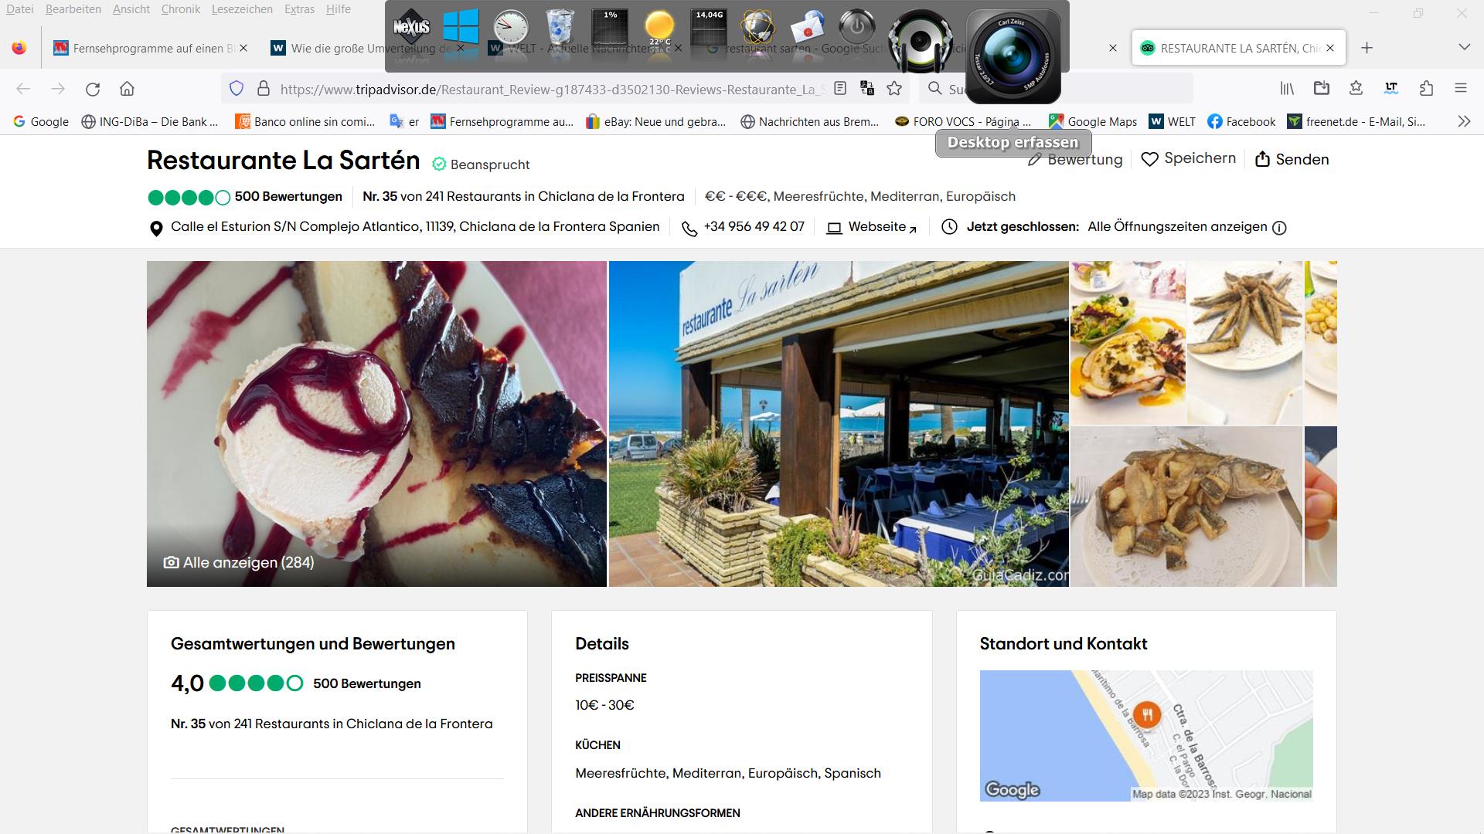This screenshot has width=1484, height=834.
Task: Open Firefox application hamburger menu
Action: tap(1460, 89)
